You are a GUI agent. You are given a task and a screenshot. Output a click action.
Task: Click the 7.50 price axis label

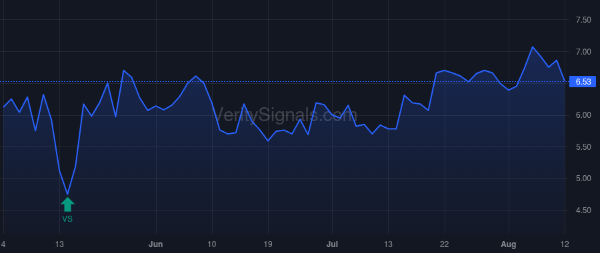(x=583, y=20)
